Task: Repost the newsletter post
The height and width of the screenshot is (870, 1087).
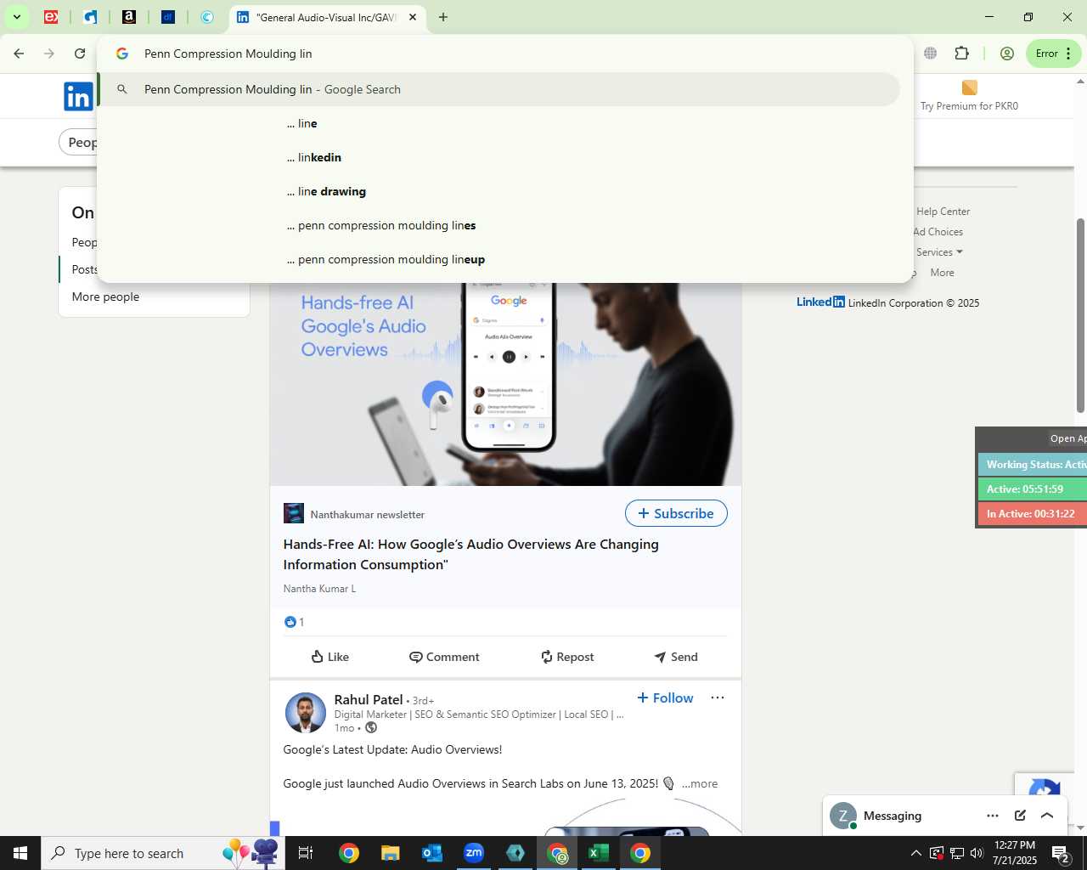Action: point(567,657)
